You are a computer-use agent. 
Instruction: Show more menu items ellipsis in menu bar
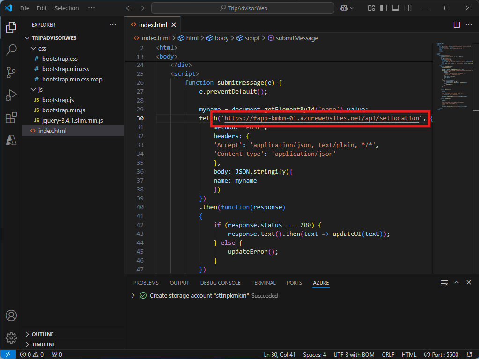(x=91, y=8)
